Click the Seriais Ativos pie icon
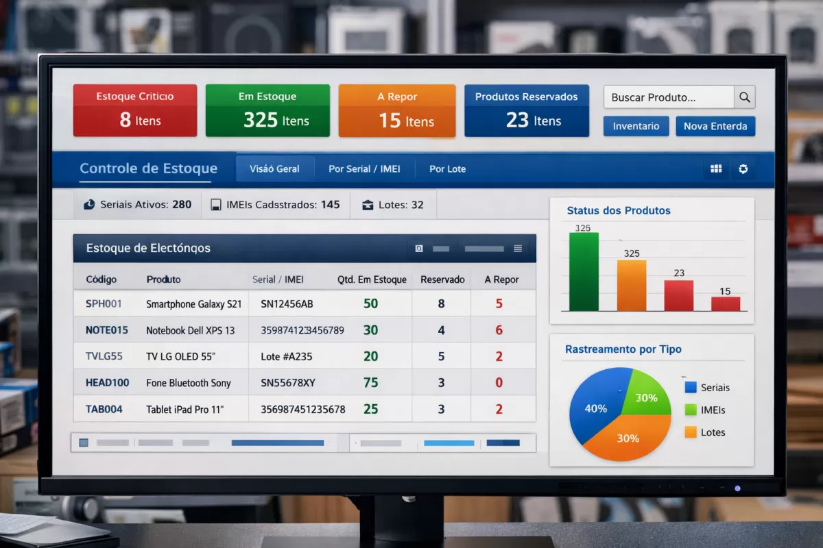 [x=88, y=205]
